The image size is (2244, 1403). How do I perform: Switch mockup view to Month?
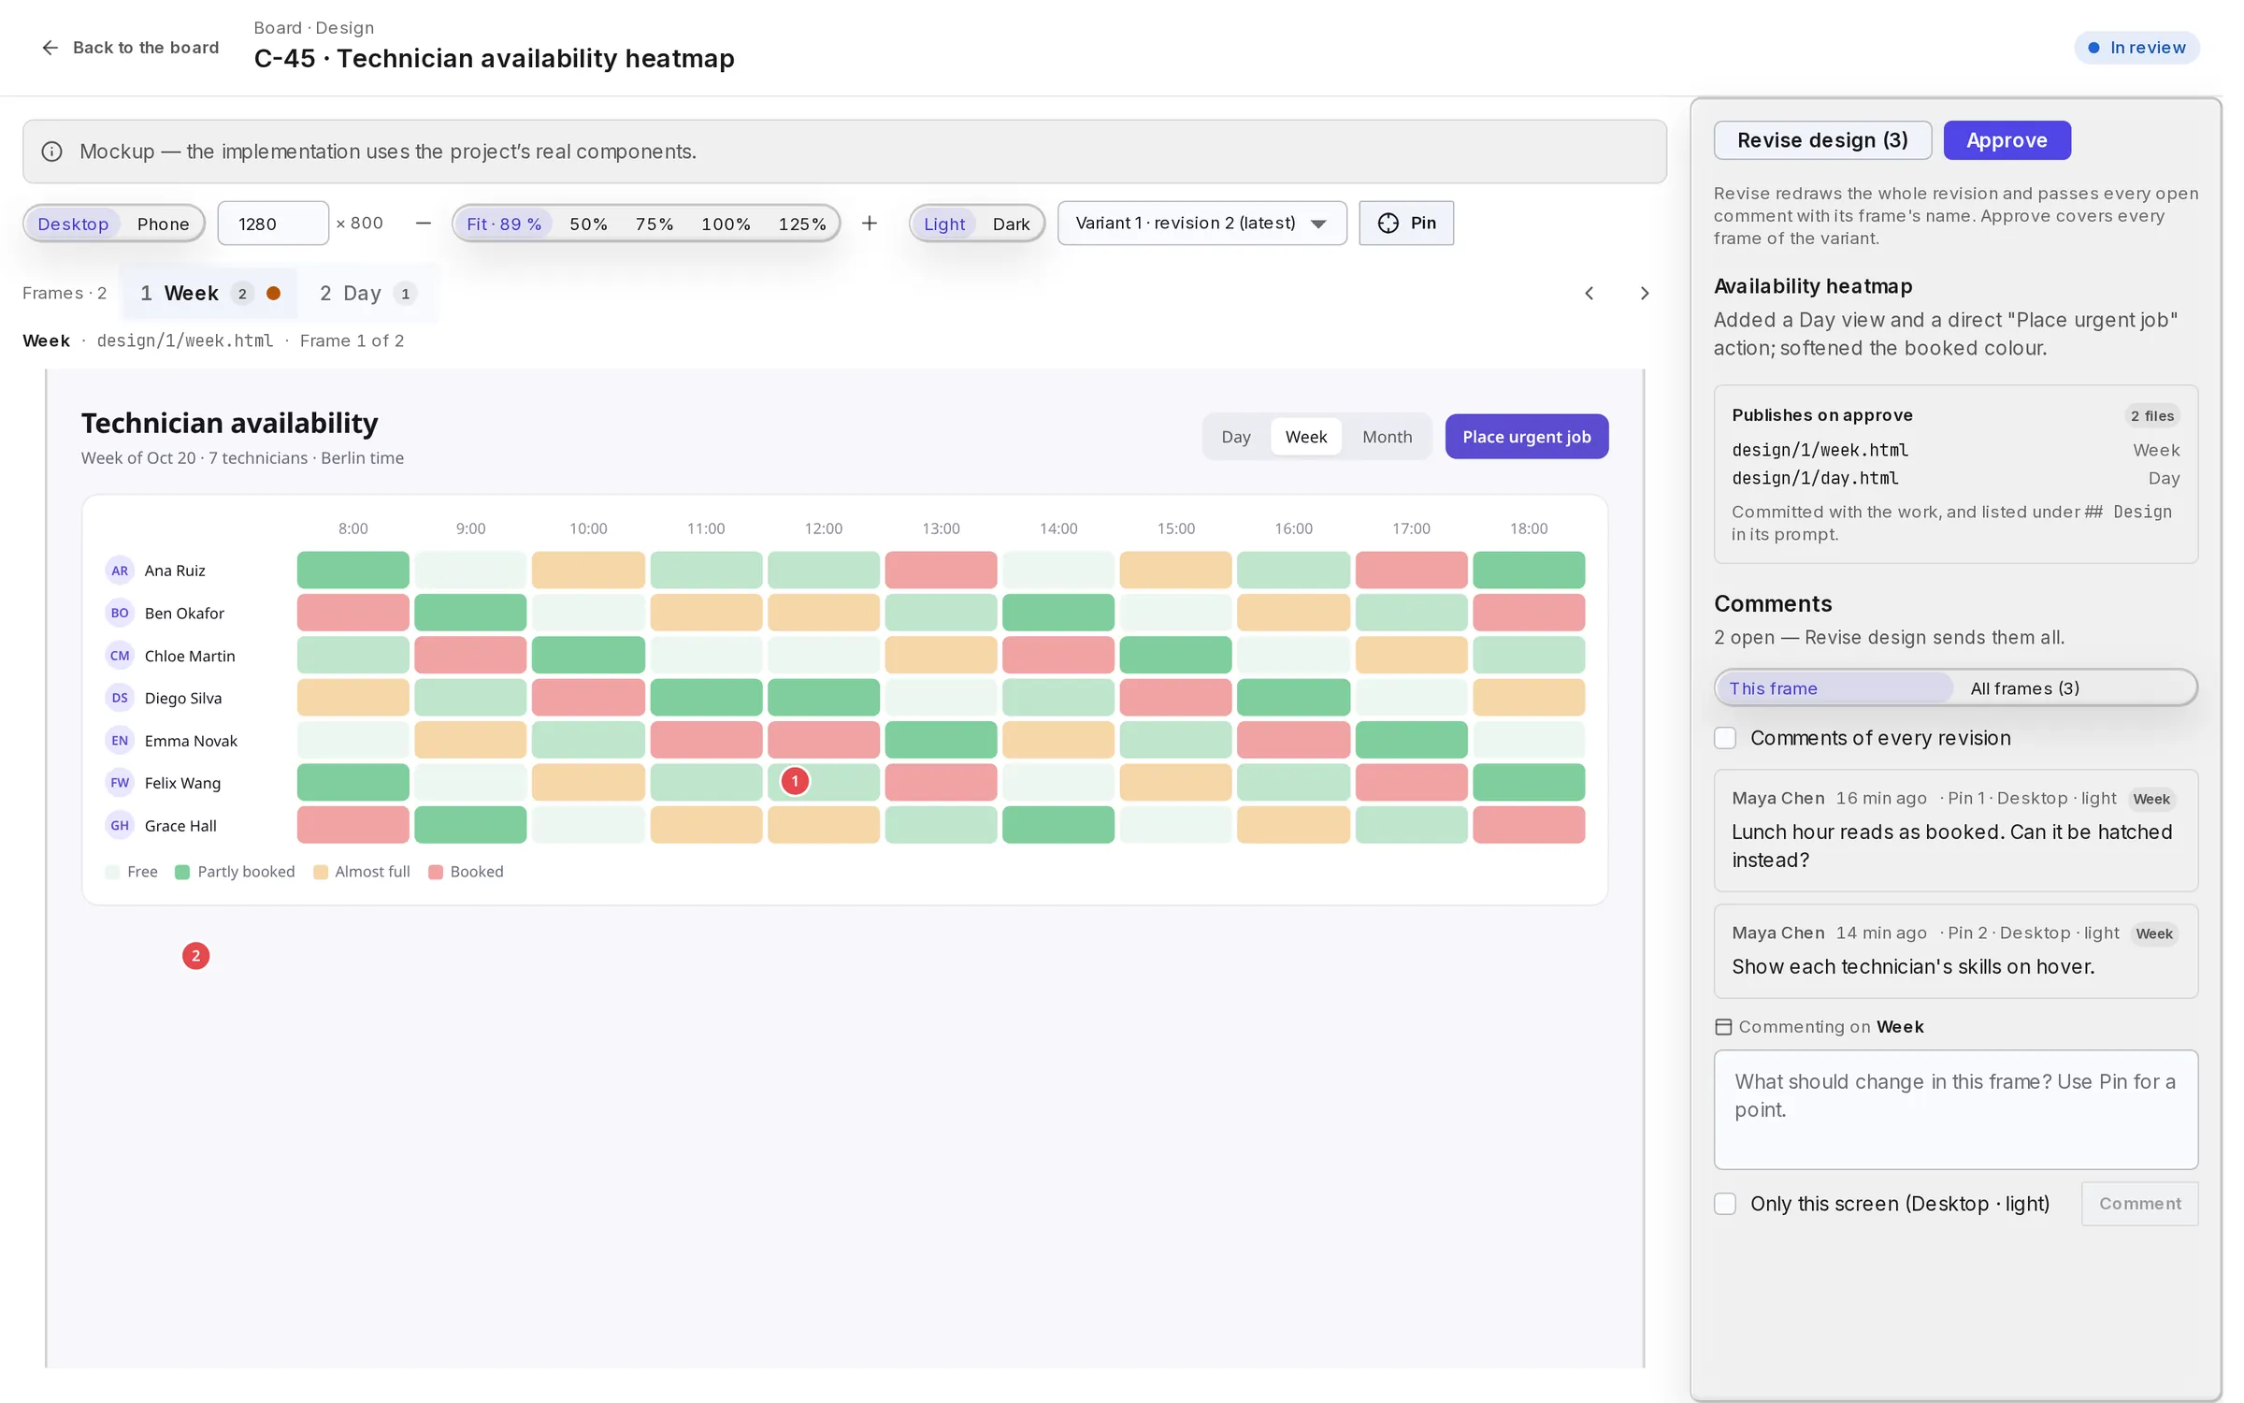coord(1387,437)
